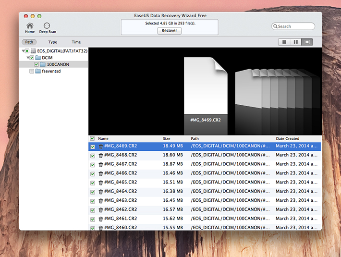
Task: Check the fseventsd folder checkbox
Action: [32, 71]
